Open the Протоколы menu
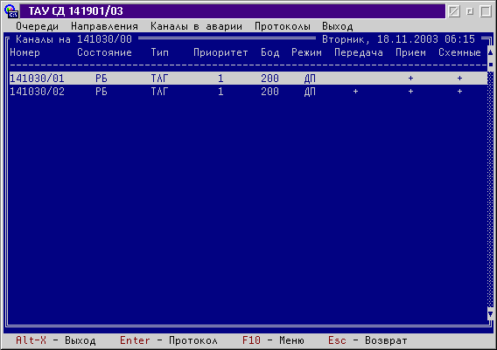Viewport: 497px width, 350px height. click(283, 26)
